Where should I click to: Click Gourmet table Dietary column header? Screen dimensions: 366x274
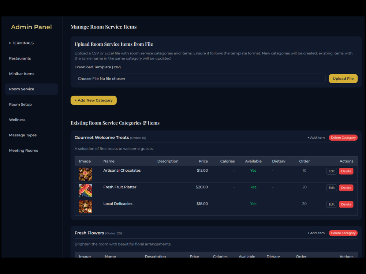(x=279, y=161)
